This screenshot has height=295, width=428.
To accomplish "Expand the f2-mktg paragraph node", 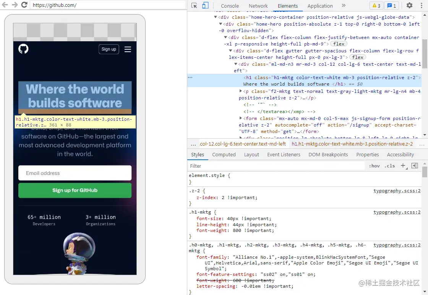I will [x=240, y=91].
